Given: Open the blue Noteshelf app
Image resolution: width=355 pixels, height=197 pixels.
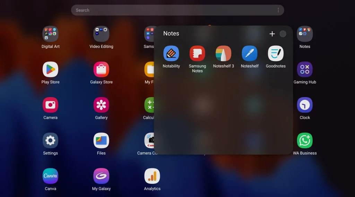Looking at the screenshot, I should point(250,53).
